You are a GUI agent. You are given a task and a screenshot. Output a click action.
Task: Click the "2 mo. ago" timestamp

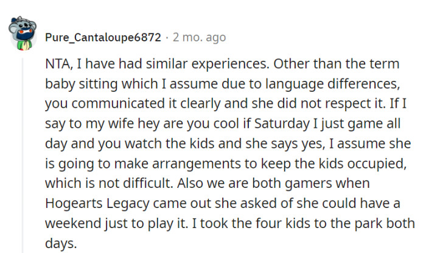199,38
